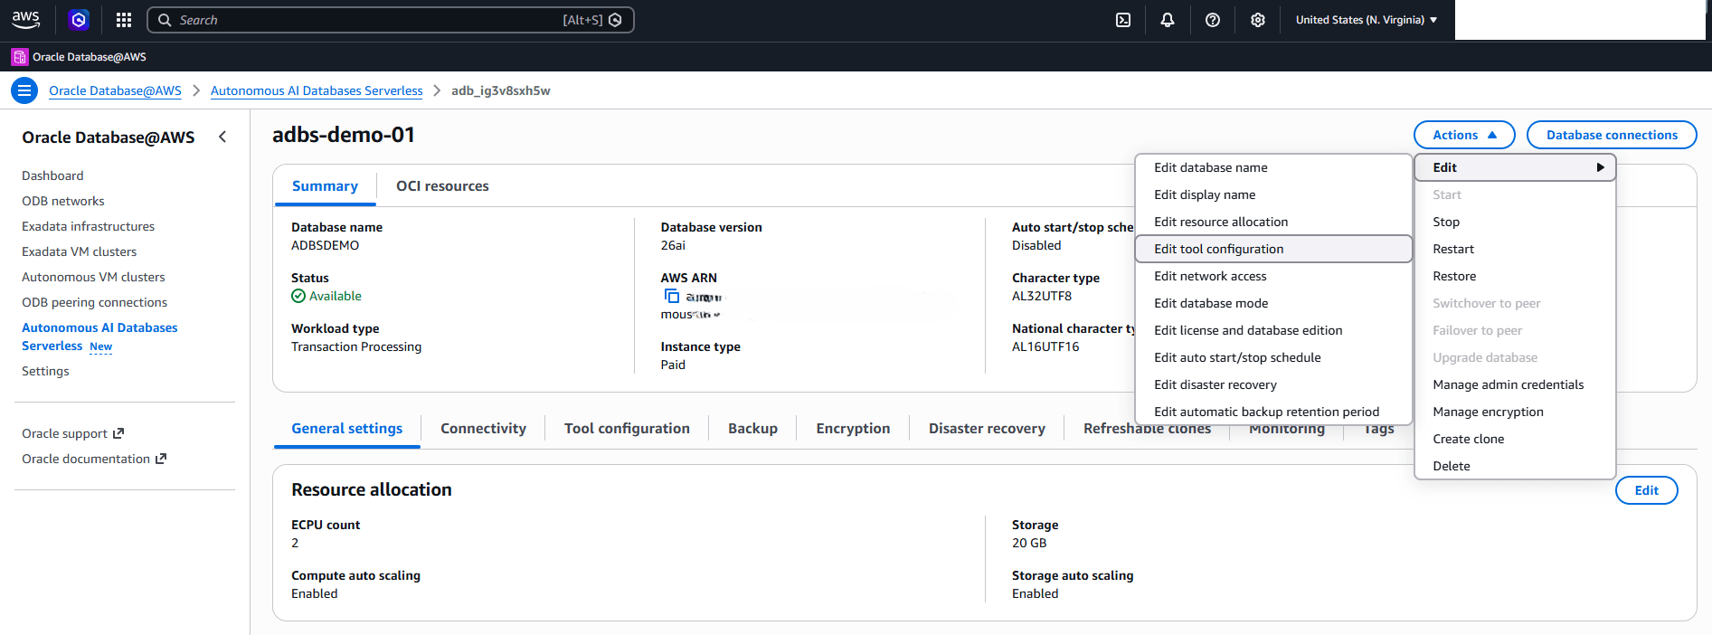Click the ADBSDEMO database name value
The image size is (1712, 635).
tap(325, 245)
